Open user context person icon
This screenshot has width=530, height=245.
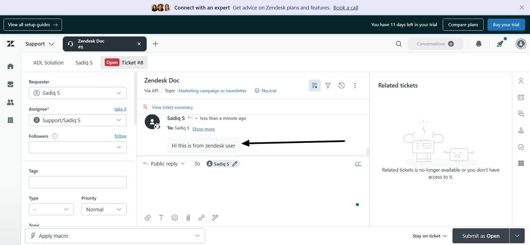click(521, 81)
